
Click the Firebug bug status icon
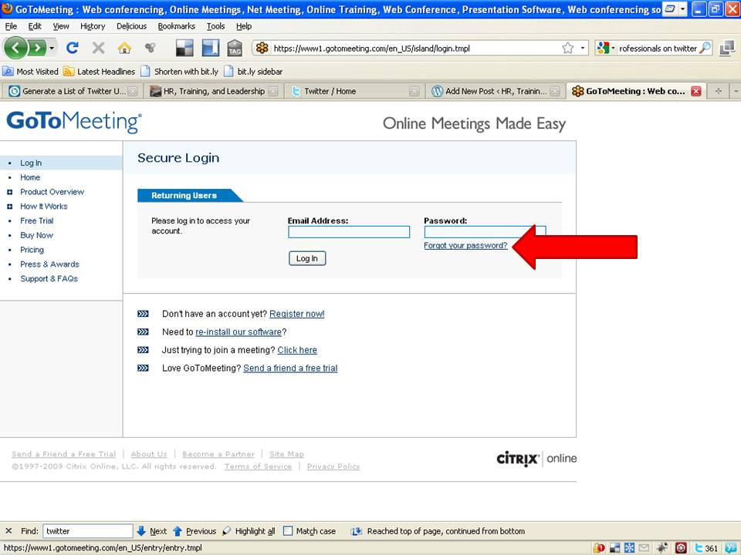click(662, 548)
